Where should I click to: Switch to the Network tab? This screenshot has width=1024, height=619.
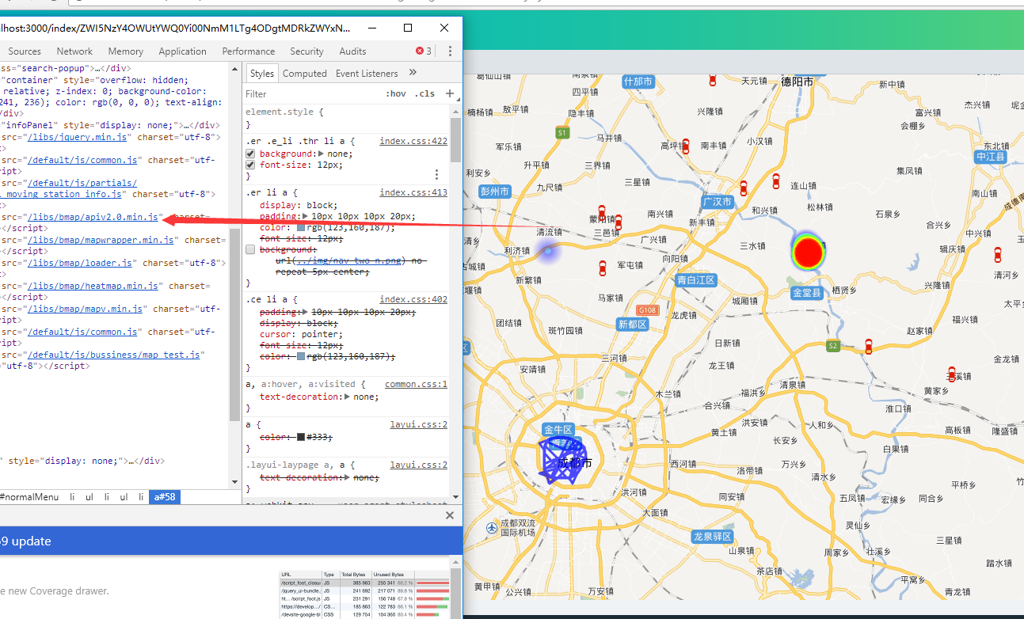(74, 51)
